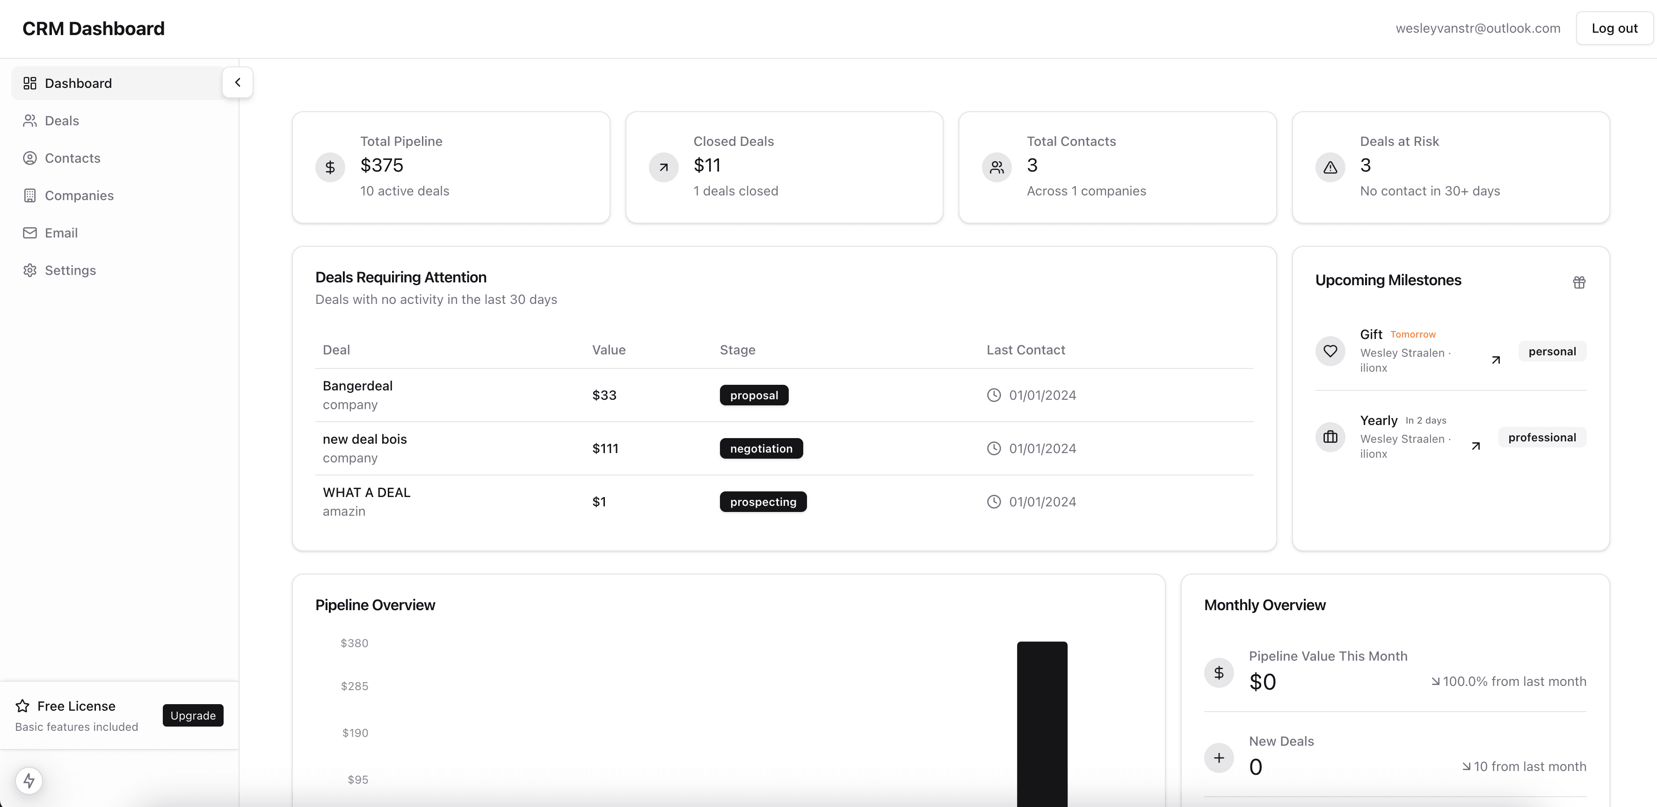The image size is (1657, 807).
Task: Click the Companies sidebar icon
Action: click(29, 195)
